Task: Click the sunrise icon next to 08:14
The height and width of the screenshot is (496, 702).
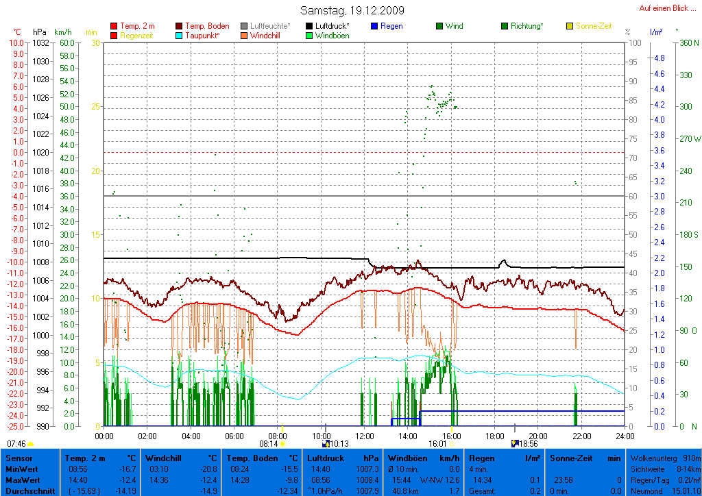Action: [282, 444]
